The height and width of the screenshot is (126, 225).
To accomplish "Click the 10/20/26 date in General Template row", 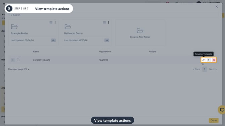I will [x=104, y=60].
